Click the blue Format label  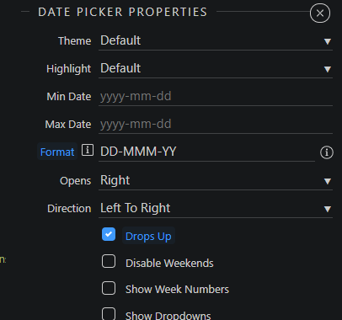(57, 152)
